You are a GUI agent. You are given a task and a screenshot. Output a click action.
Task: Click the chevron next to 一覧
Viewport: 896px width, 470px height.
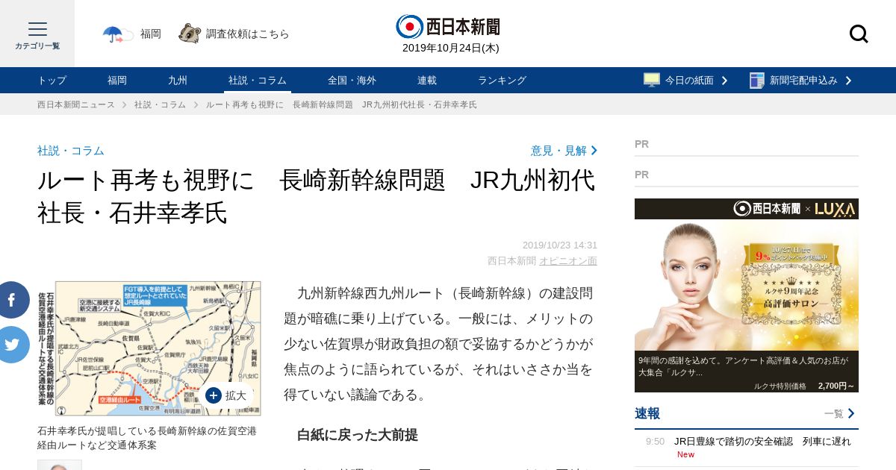(851, 413)
